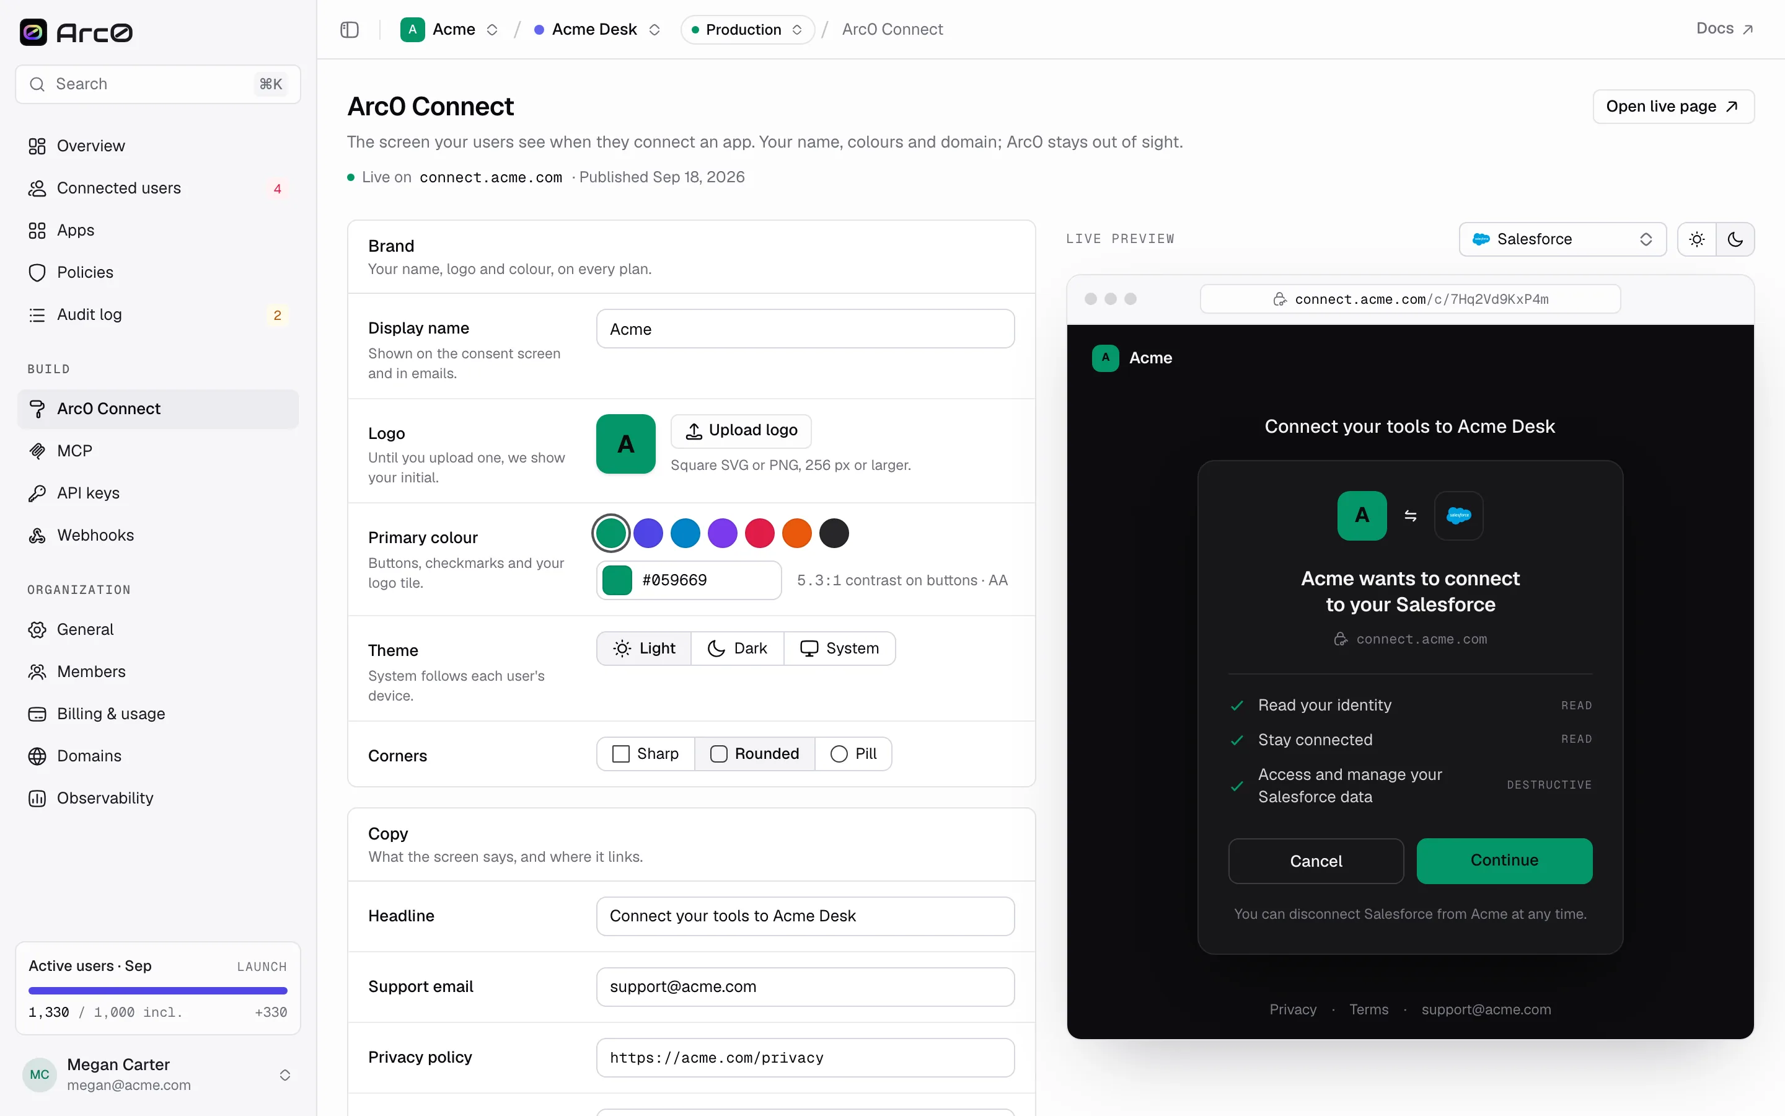Click Continue in the preview card

1504,861
